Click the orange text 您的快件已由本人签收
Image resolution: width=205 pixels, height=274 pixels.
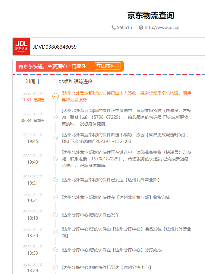pyautogui.click(x=115, y=93)
